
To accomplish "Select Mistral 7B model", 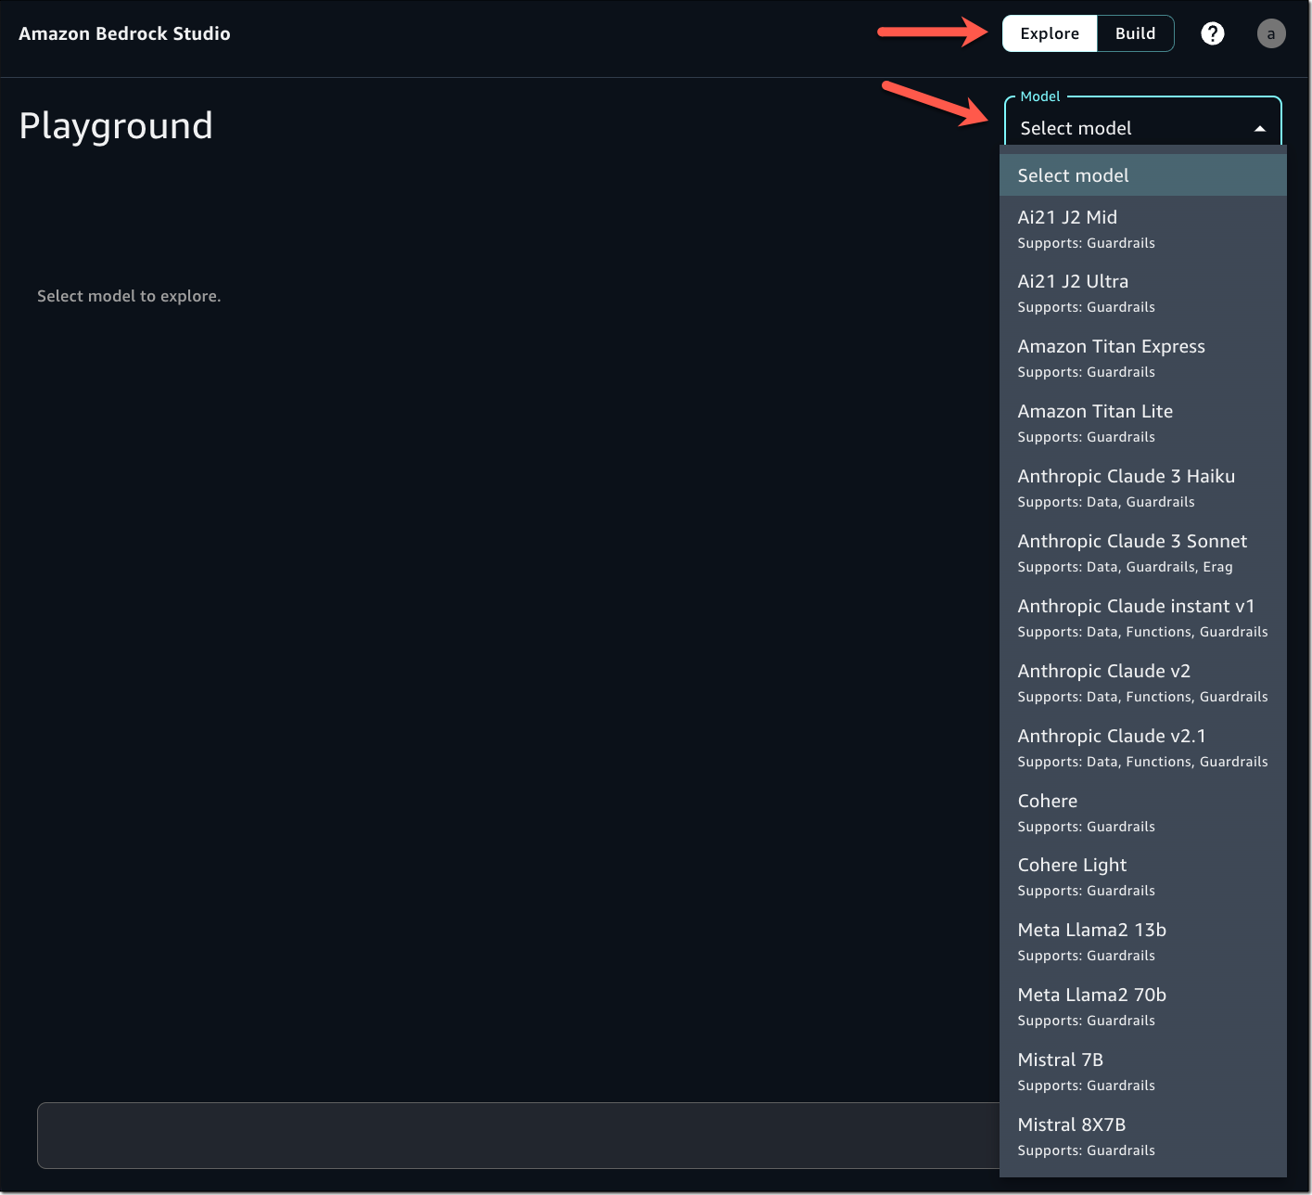I will pos(1142,1072).
